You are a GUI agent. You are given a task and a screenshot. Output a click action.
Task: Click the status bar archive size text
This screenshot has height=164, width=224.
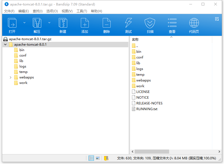click(166, 158)
